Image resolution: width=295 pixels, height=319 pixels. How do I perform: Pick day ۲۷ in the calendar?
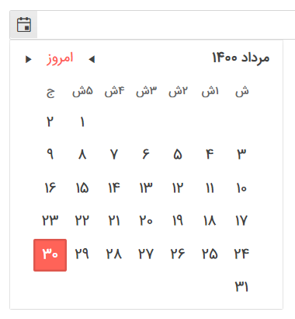(x=146, y=254)
